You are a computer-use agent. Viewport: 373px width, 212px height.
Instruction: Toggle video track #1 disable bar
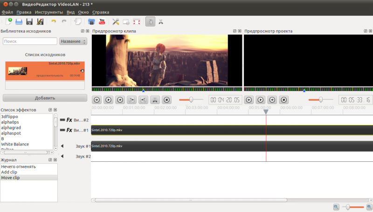[x=62, y=130]
